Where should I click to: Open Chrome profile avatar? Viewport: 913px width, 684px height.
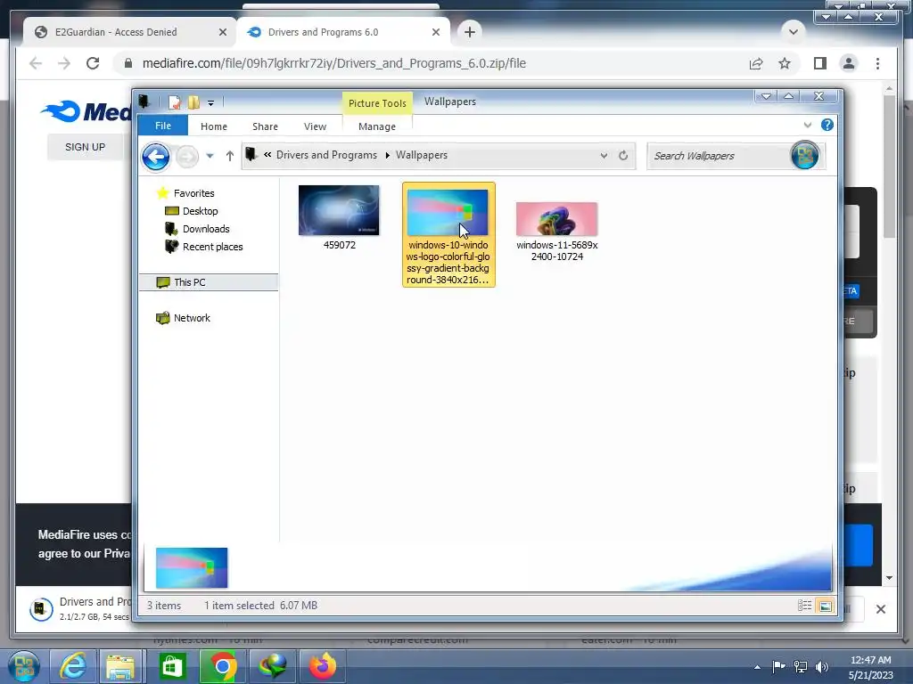tap(849, 63)
